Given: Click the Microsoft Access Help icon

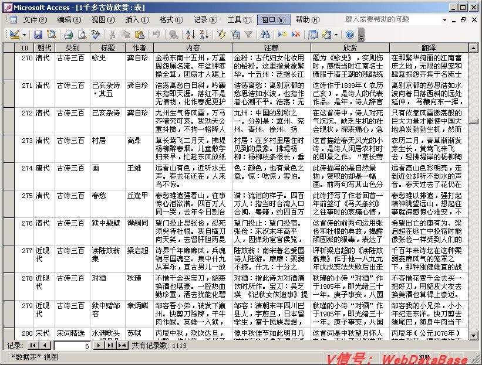Looking at the screenshot, I should (350, 35).
